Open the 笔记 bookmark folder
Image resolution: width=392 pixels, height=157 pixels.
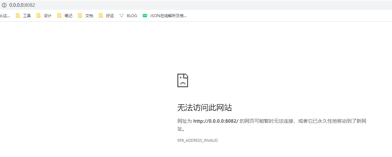[65, 16]
